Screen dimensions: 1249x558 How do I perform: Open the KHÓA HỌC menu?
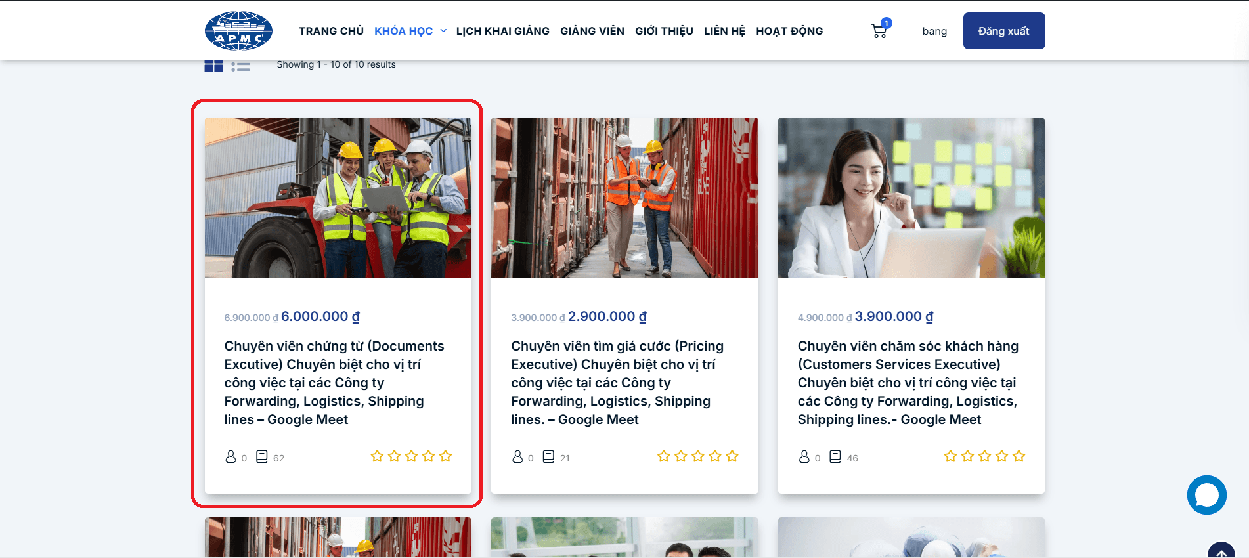(x=403, y=31)
